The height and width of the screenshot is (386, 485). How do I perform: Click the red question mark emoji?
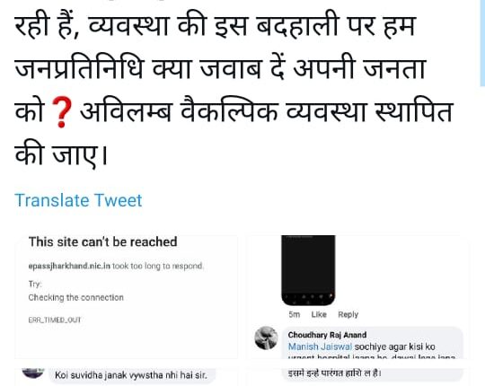tap(62, 112)
